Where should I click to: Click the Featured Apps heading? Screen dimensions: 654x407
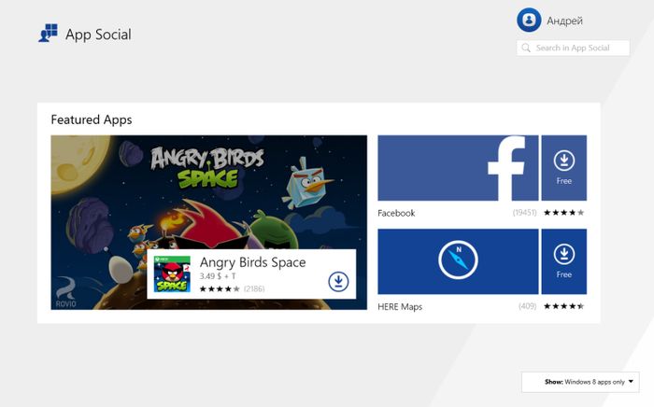pos(92,120)
